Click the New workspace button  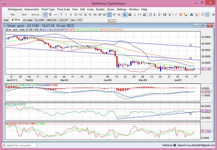tap(13, 15)
